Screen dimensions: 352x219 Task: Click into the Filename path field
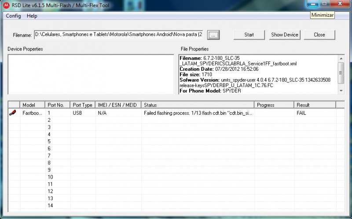pyautogui.click(x=118, y=35)
